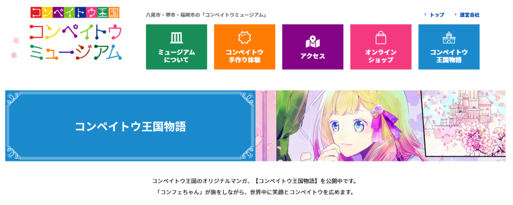The height and width of the screenshot is (205, 513).
Task: Open the コンペイトウ手作り体験 menu item
Action: coord(244,47)
